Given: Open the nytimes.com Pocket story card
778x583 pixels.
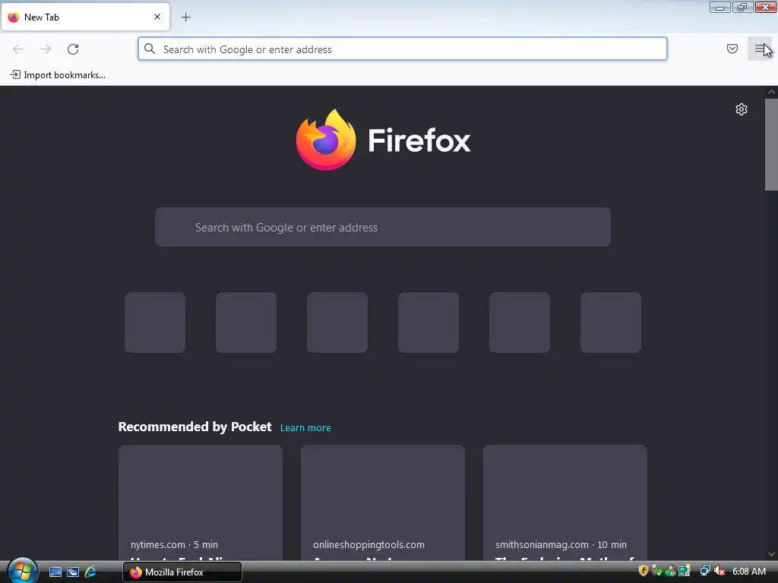Looking at the screenshot, I should tap(201, 503).
